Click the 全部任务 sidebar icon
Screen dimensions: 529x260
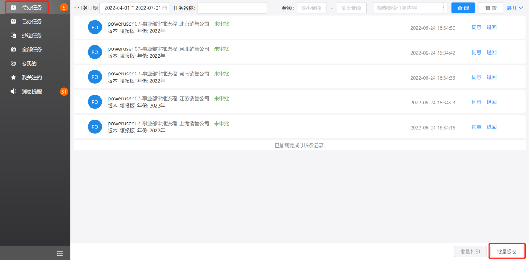[13, 50]
